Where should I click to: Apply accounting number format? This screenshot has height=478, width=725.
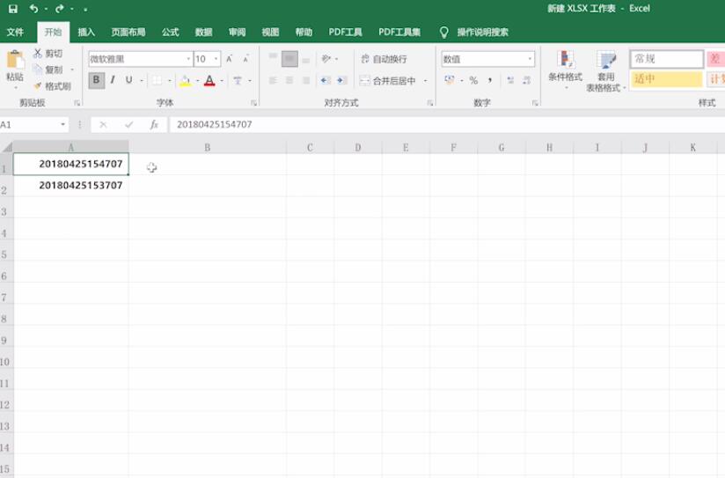point(450,80)
